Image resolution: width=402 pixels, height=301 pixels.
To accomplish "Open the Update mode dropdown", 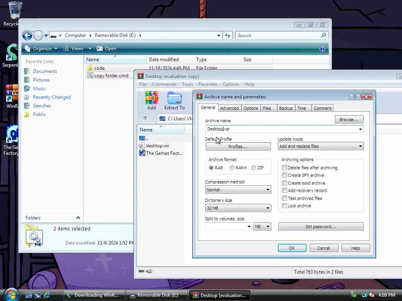I will pyautogui.click(x=320, y=146).
